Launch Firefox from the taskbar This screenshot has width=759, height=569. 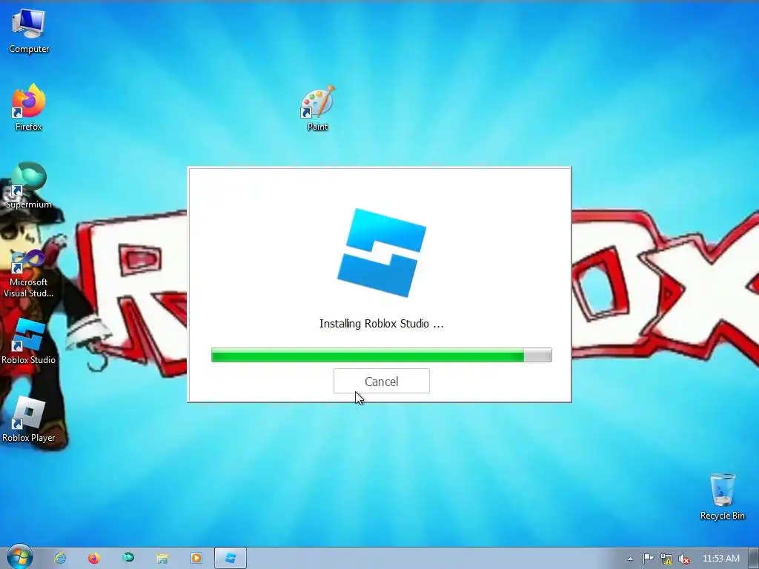click(x=94, y=559)
